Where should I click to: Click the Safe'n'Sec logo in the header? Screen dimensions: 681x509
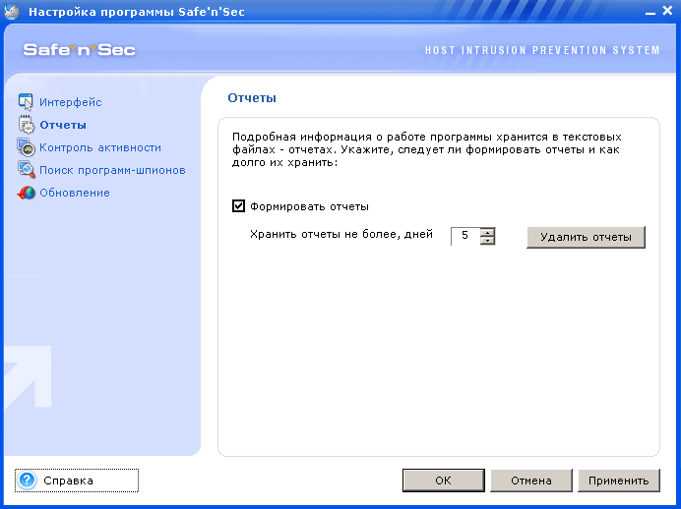[79, 50]
